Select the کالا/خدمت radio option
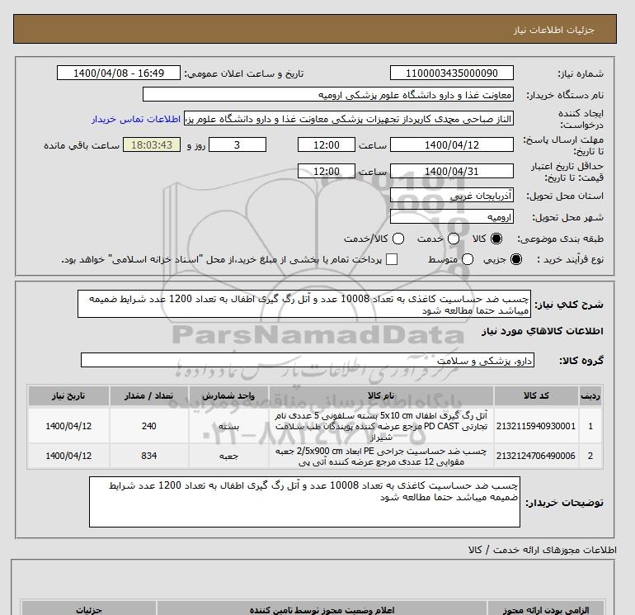Screen dimensions: 635x615 [398, 239]
